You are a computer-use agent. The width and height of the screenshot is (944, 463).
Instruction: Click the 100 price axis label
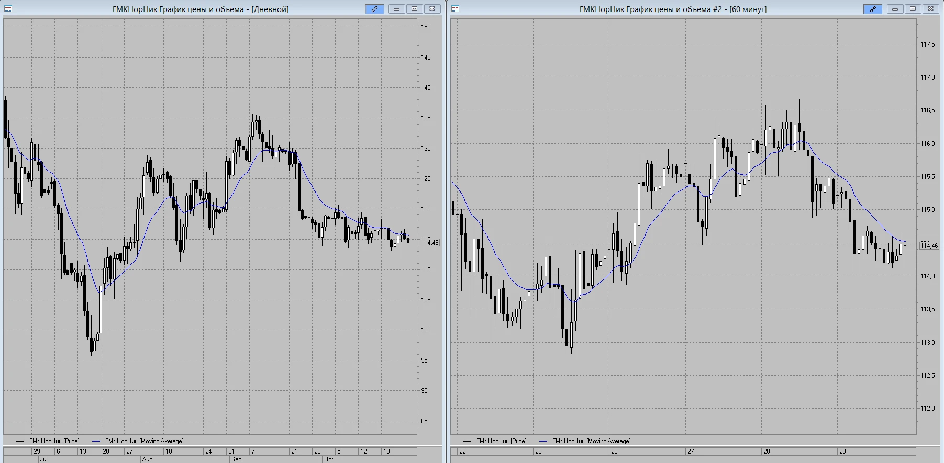coord(426,330)
